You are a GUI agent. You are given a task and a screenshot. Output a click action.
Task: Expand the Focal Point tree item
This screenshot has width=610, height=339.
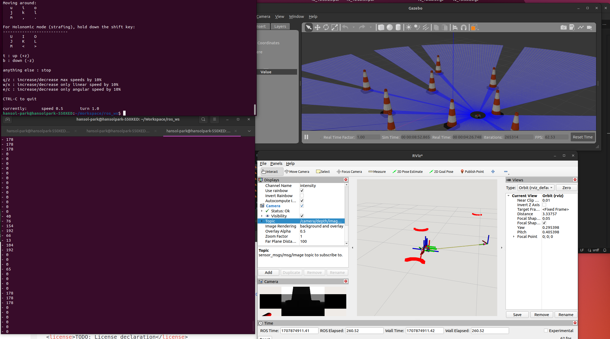click(514, 237)
